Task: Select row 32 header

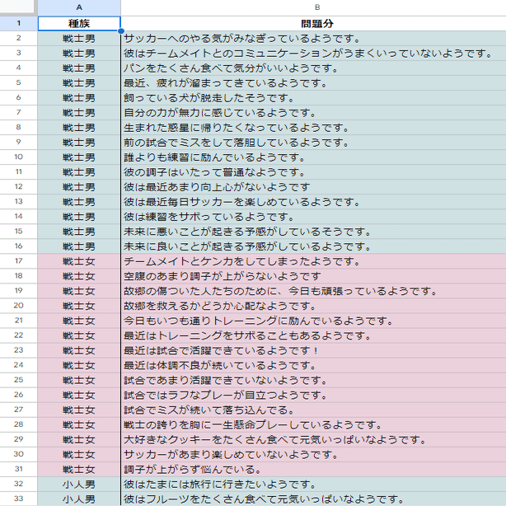Action: 19,484
